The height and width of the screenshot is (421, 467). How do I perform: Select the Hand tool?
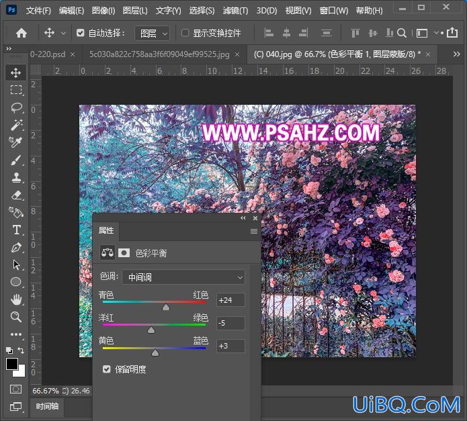point(15,299)
